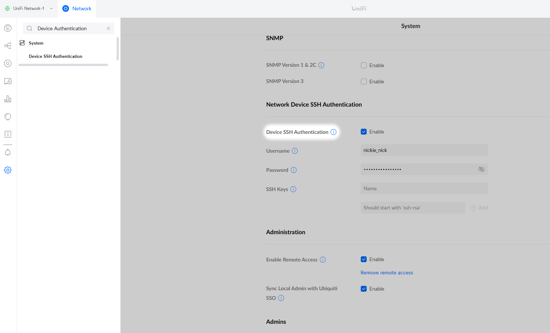Uncheck Device SSH Authentication Enable checkbox
This screenshot has width=550, height=333.
(364, 132)
